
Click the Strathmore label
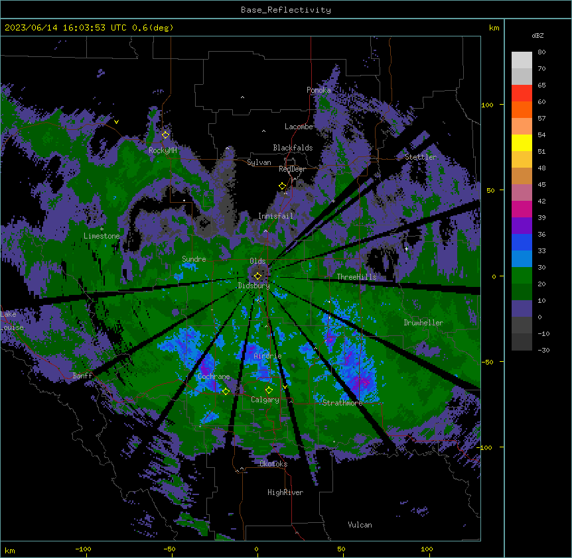pyautogui.click(x=342, y=403)
